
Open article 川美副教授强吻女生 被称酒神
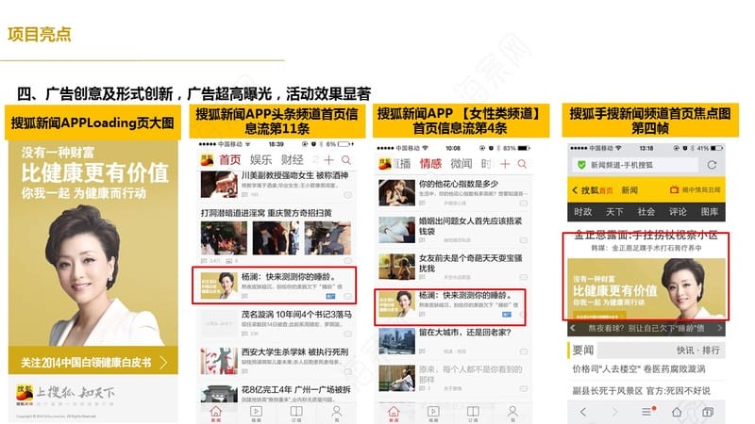pyautogui.click(x=294, y=175)
